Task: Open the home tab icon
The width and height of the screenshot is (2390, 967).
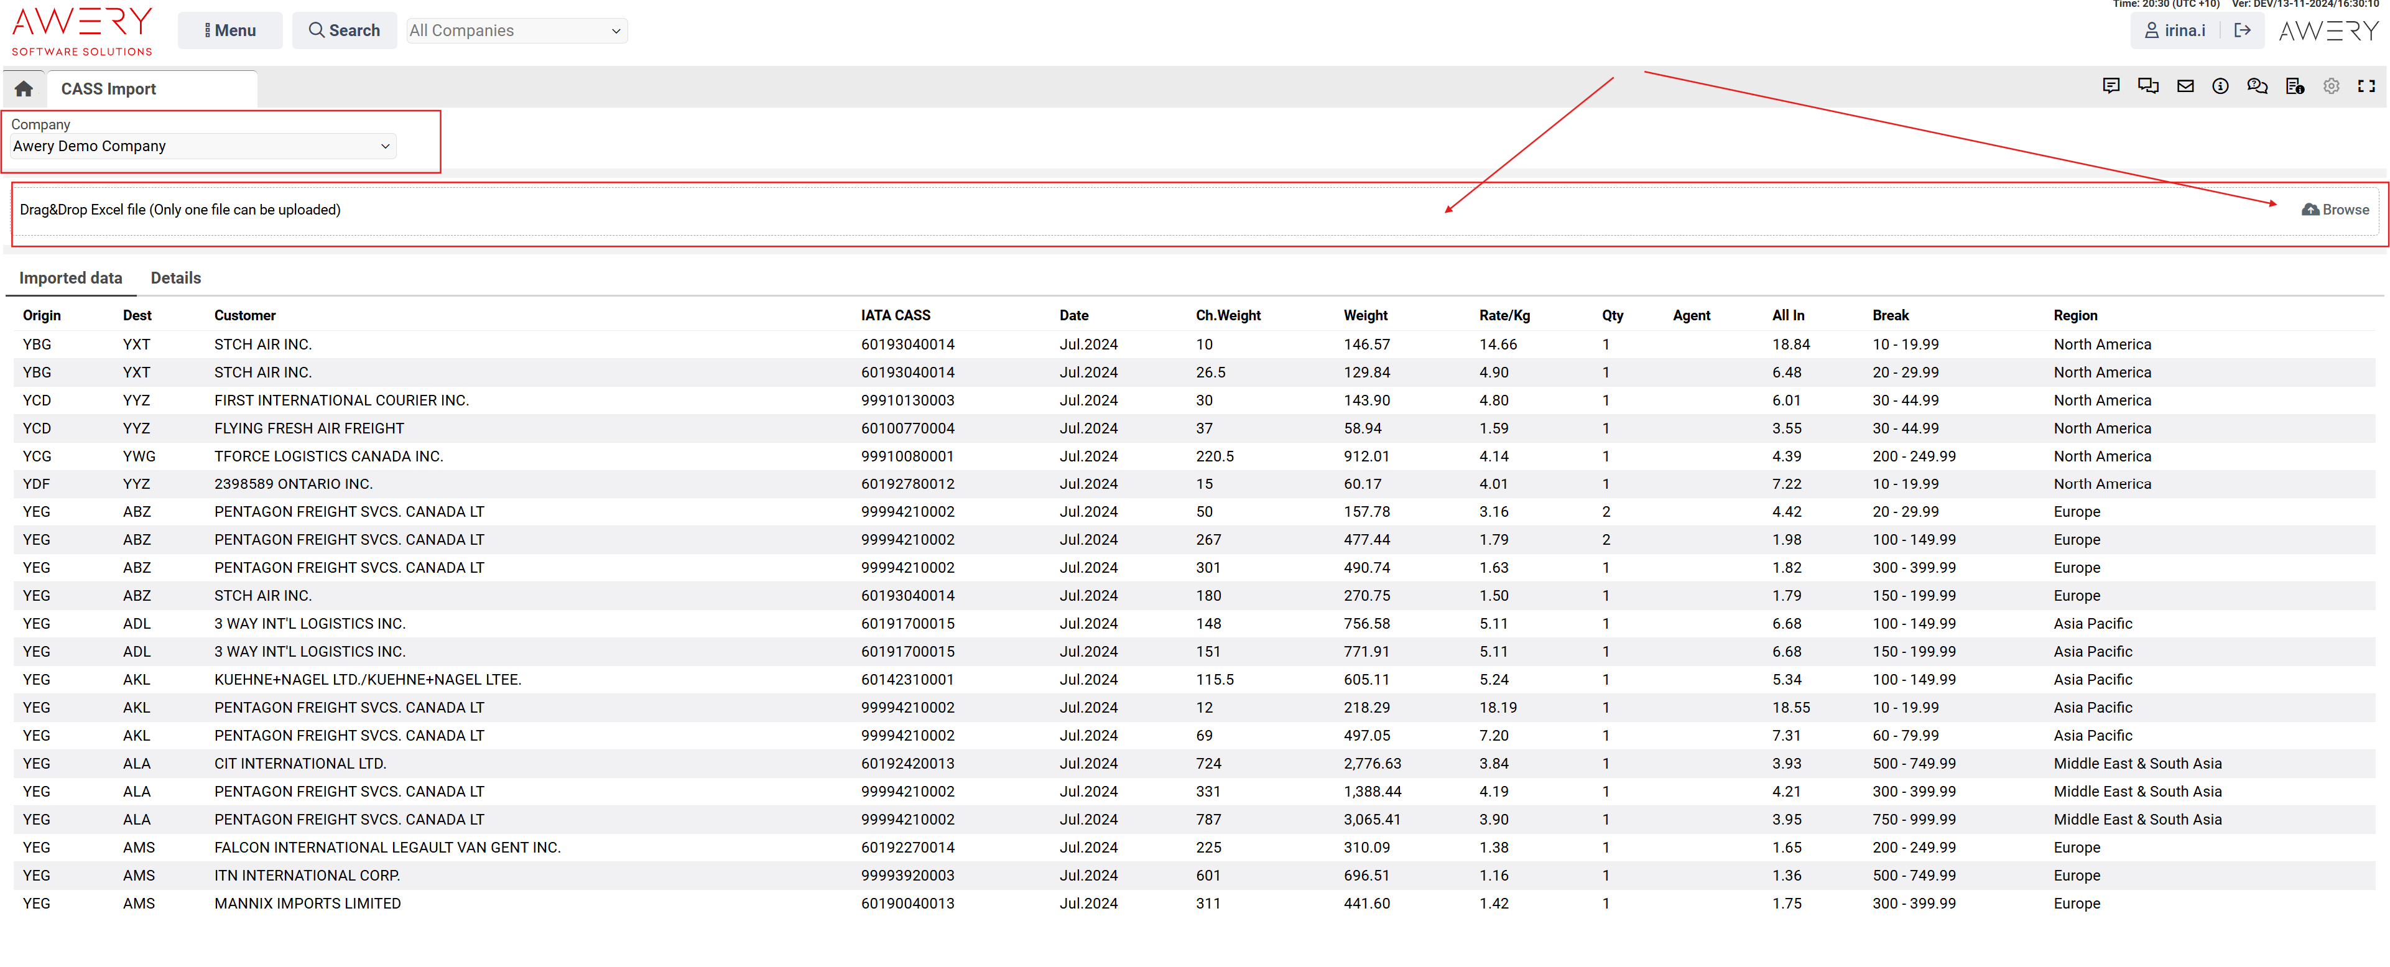Action: [x=24, y=89]
